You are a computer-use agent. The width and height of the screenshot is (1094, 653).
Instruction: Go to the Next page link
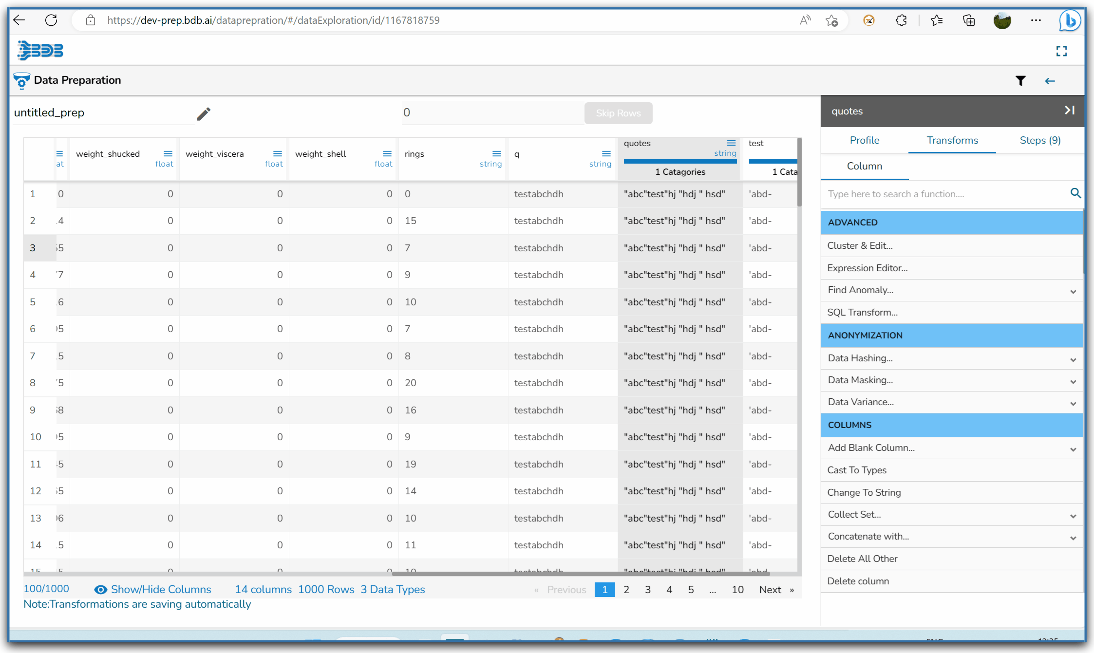tap(770, 590)
